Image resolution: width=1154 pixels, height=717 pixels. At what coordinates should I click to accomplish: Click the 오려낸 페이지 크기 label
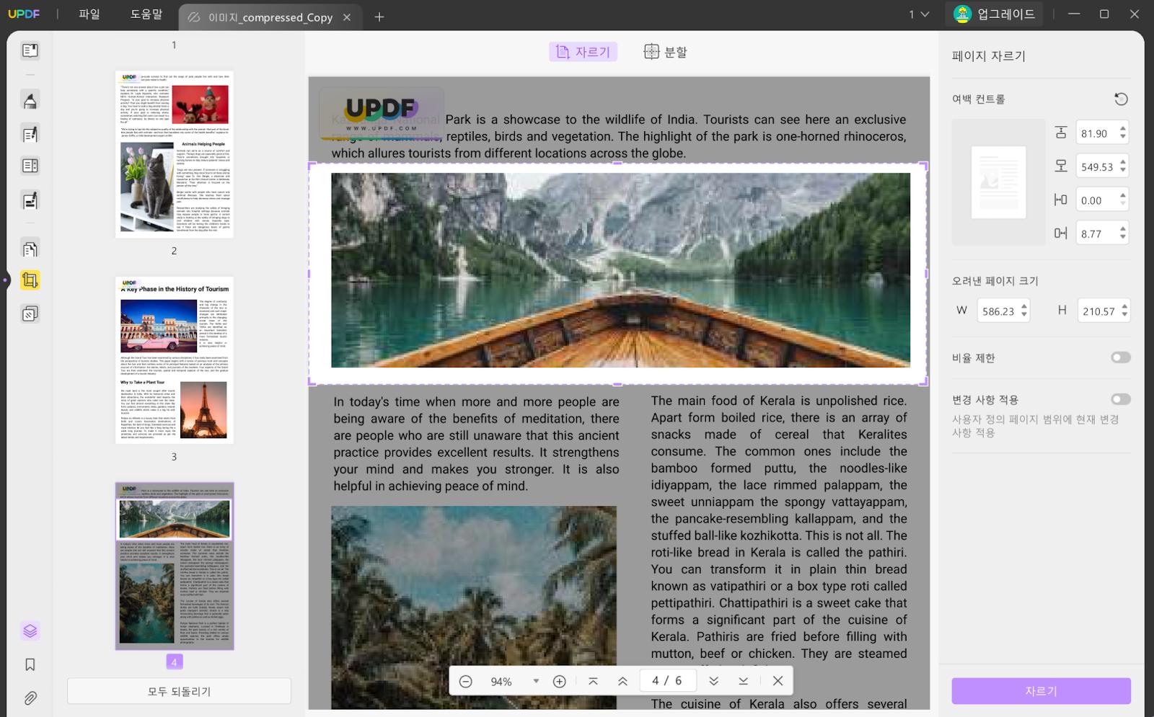click(x=995, y=281)
